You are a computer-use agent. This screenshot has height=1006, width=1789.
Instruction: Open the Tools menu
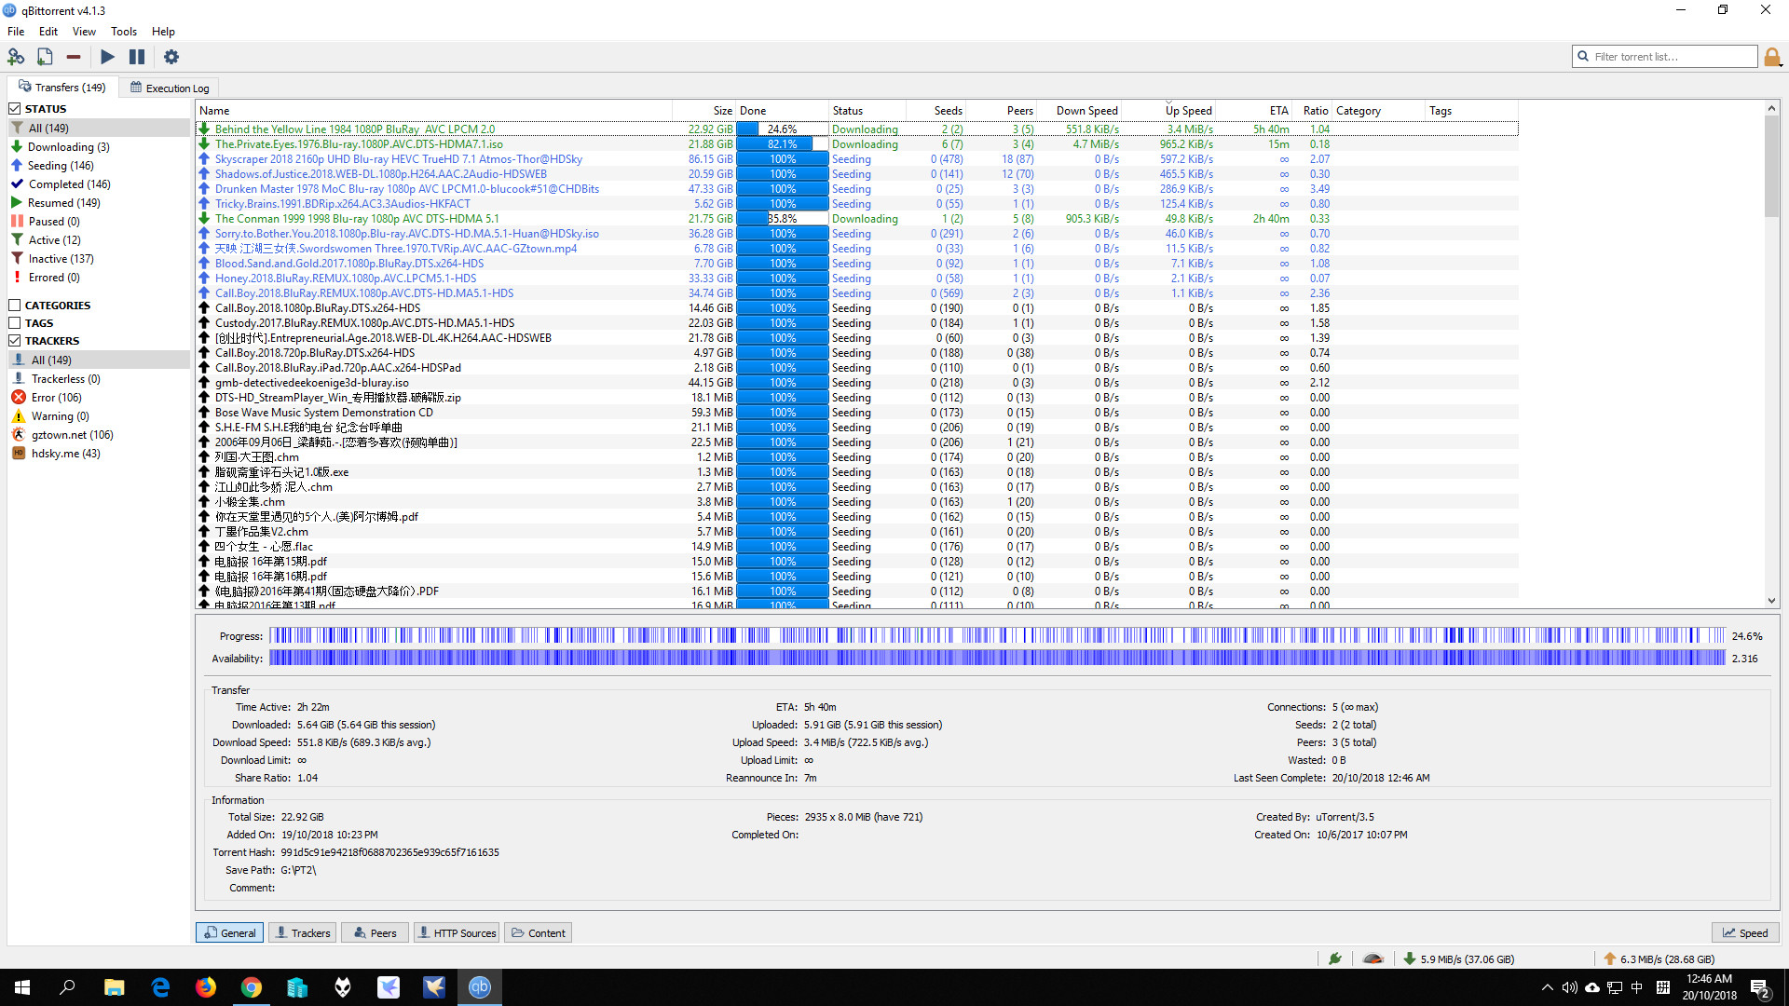point(123,32)
